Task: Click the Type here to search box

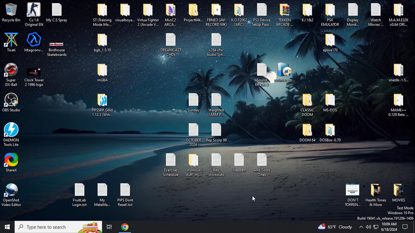Action: [58, 227]
